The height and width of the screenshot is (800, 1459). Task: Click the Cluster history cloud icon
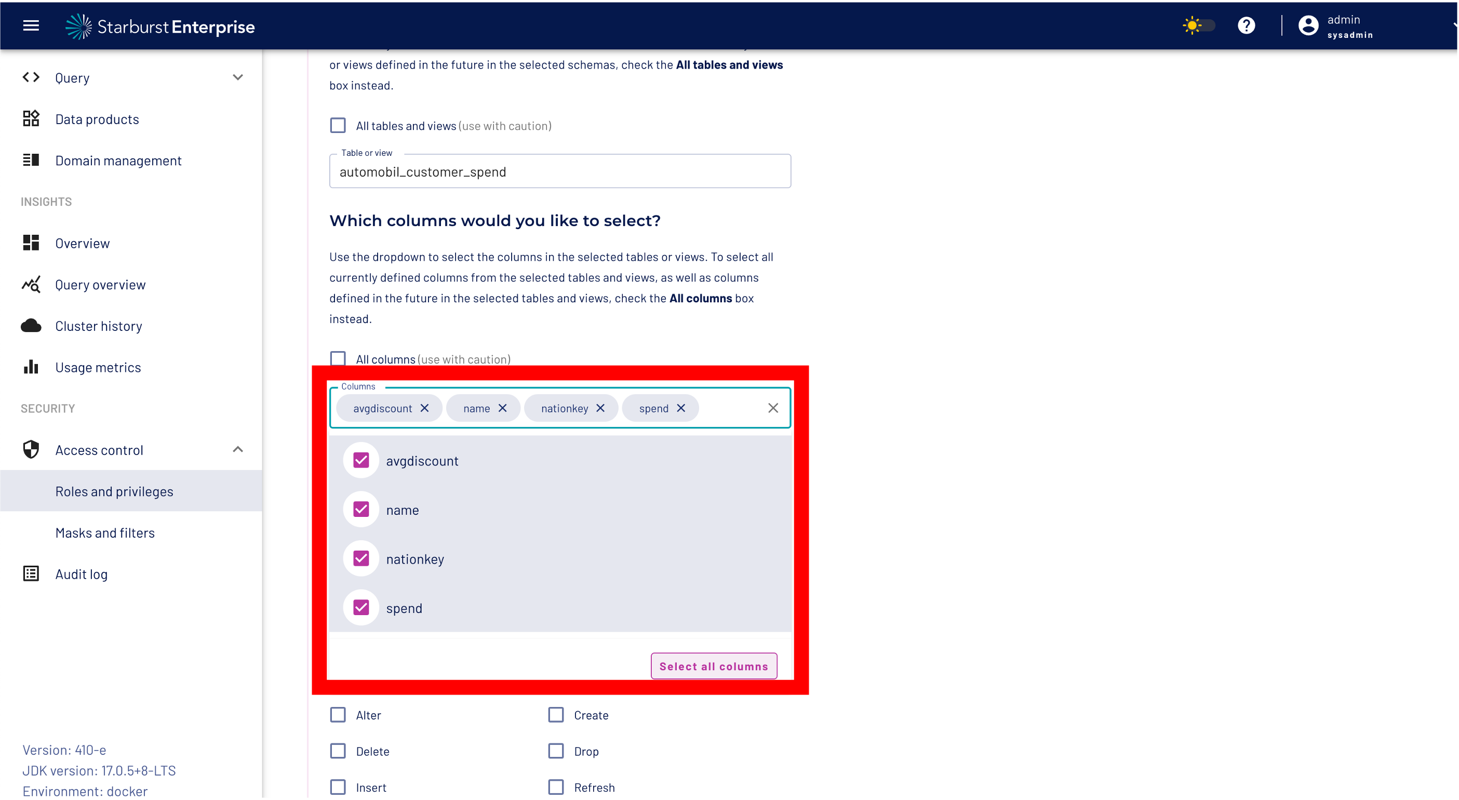pyautogui.click(x=31, y=326)
